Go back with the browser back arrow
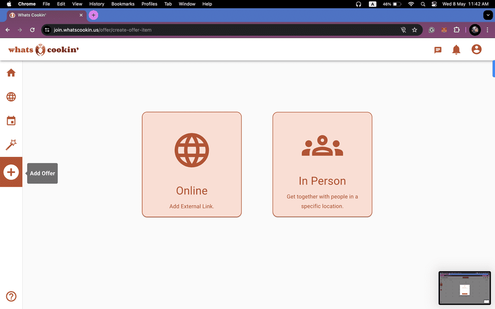Image resolution: width=495 pixels, height=309 pixels. tap(8, 30)
